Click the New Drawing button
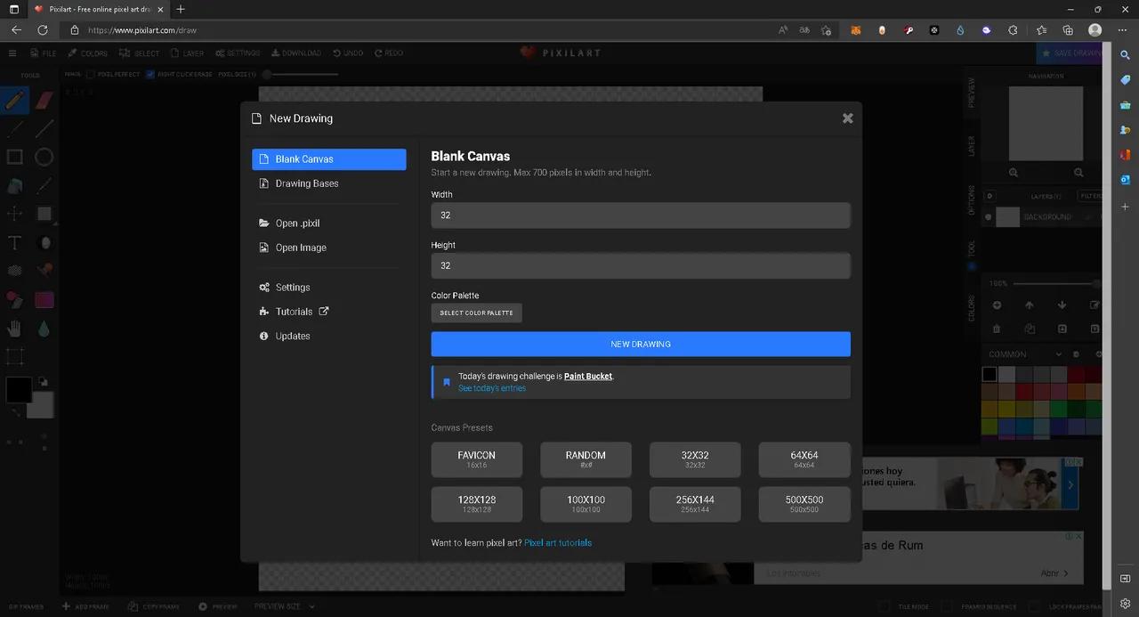This screenshot has width=1139, height=617. coord(641,345)
